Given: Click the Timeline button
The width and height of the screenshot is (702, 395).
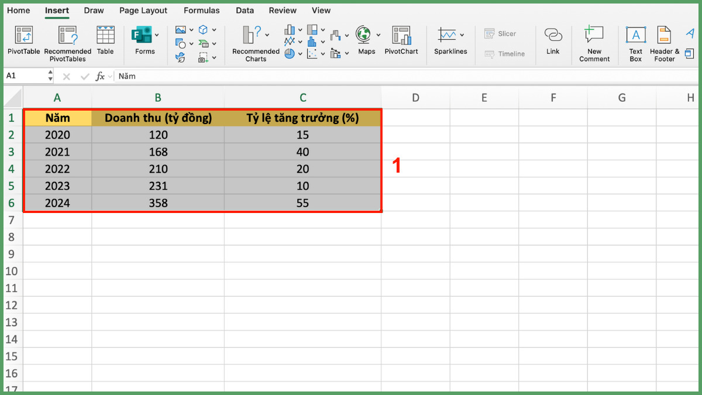Looking at the screenshot, I should [x=504, y=54].
